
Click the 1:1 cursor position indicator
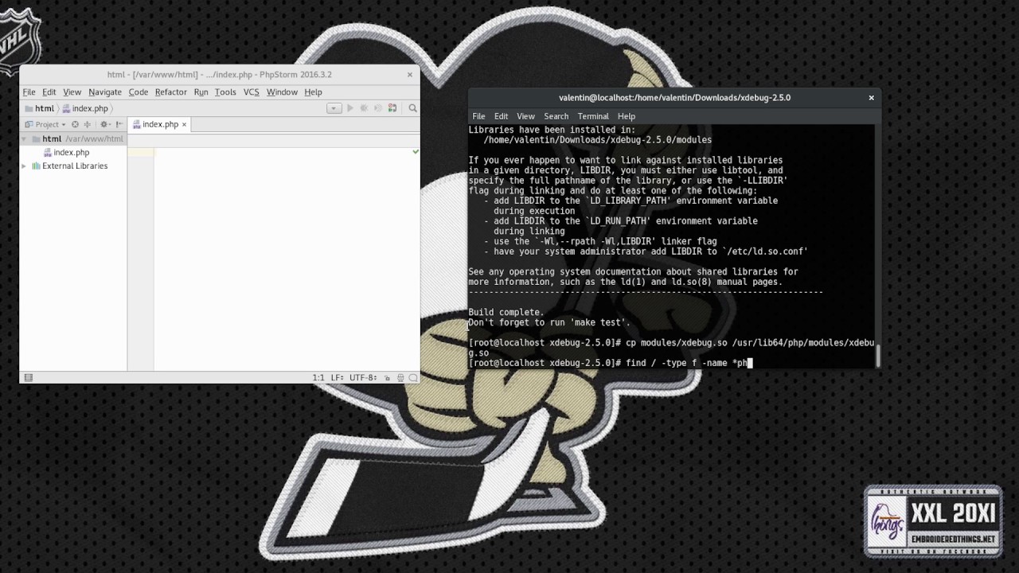click(x=318, y=378)
